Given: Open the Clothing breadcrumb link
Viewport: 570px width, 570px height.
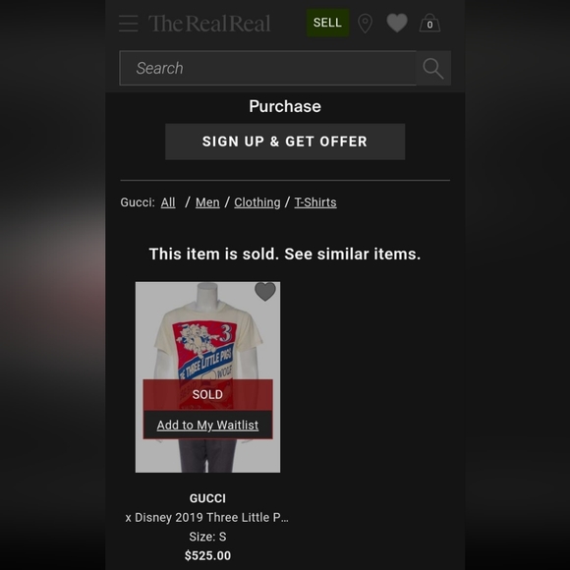Looking at the screenshot, I should (x=257, y=202).
